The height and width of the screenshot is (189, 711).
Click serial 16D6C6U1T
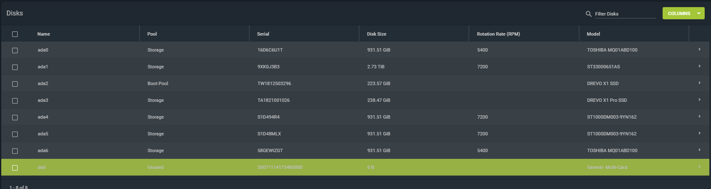click(x=270, y=50)
